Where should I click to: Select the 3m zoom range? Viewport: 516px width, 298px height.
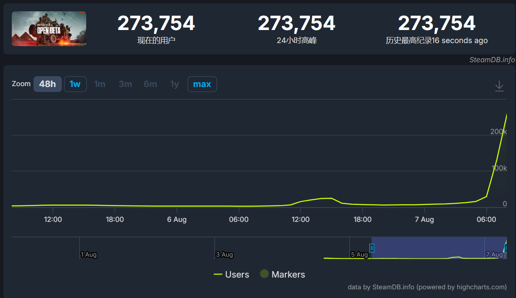pos(125,84)
